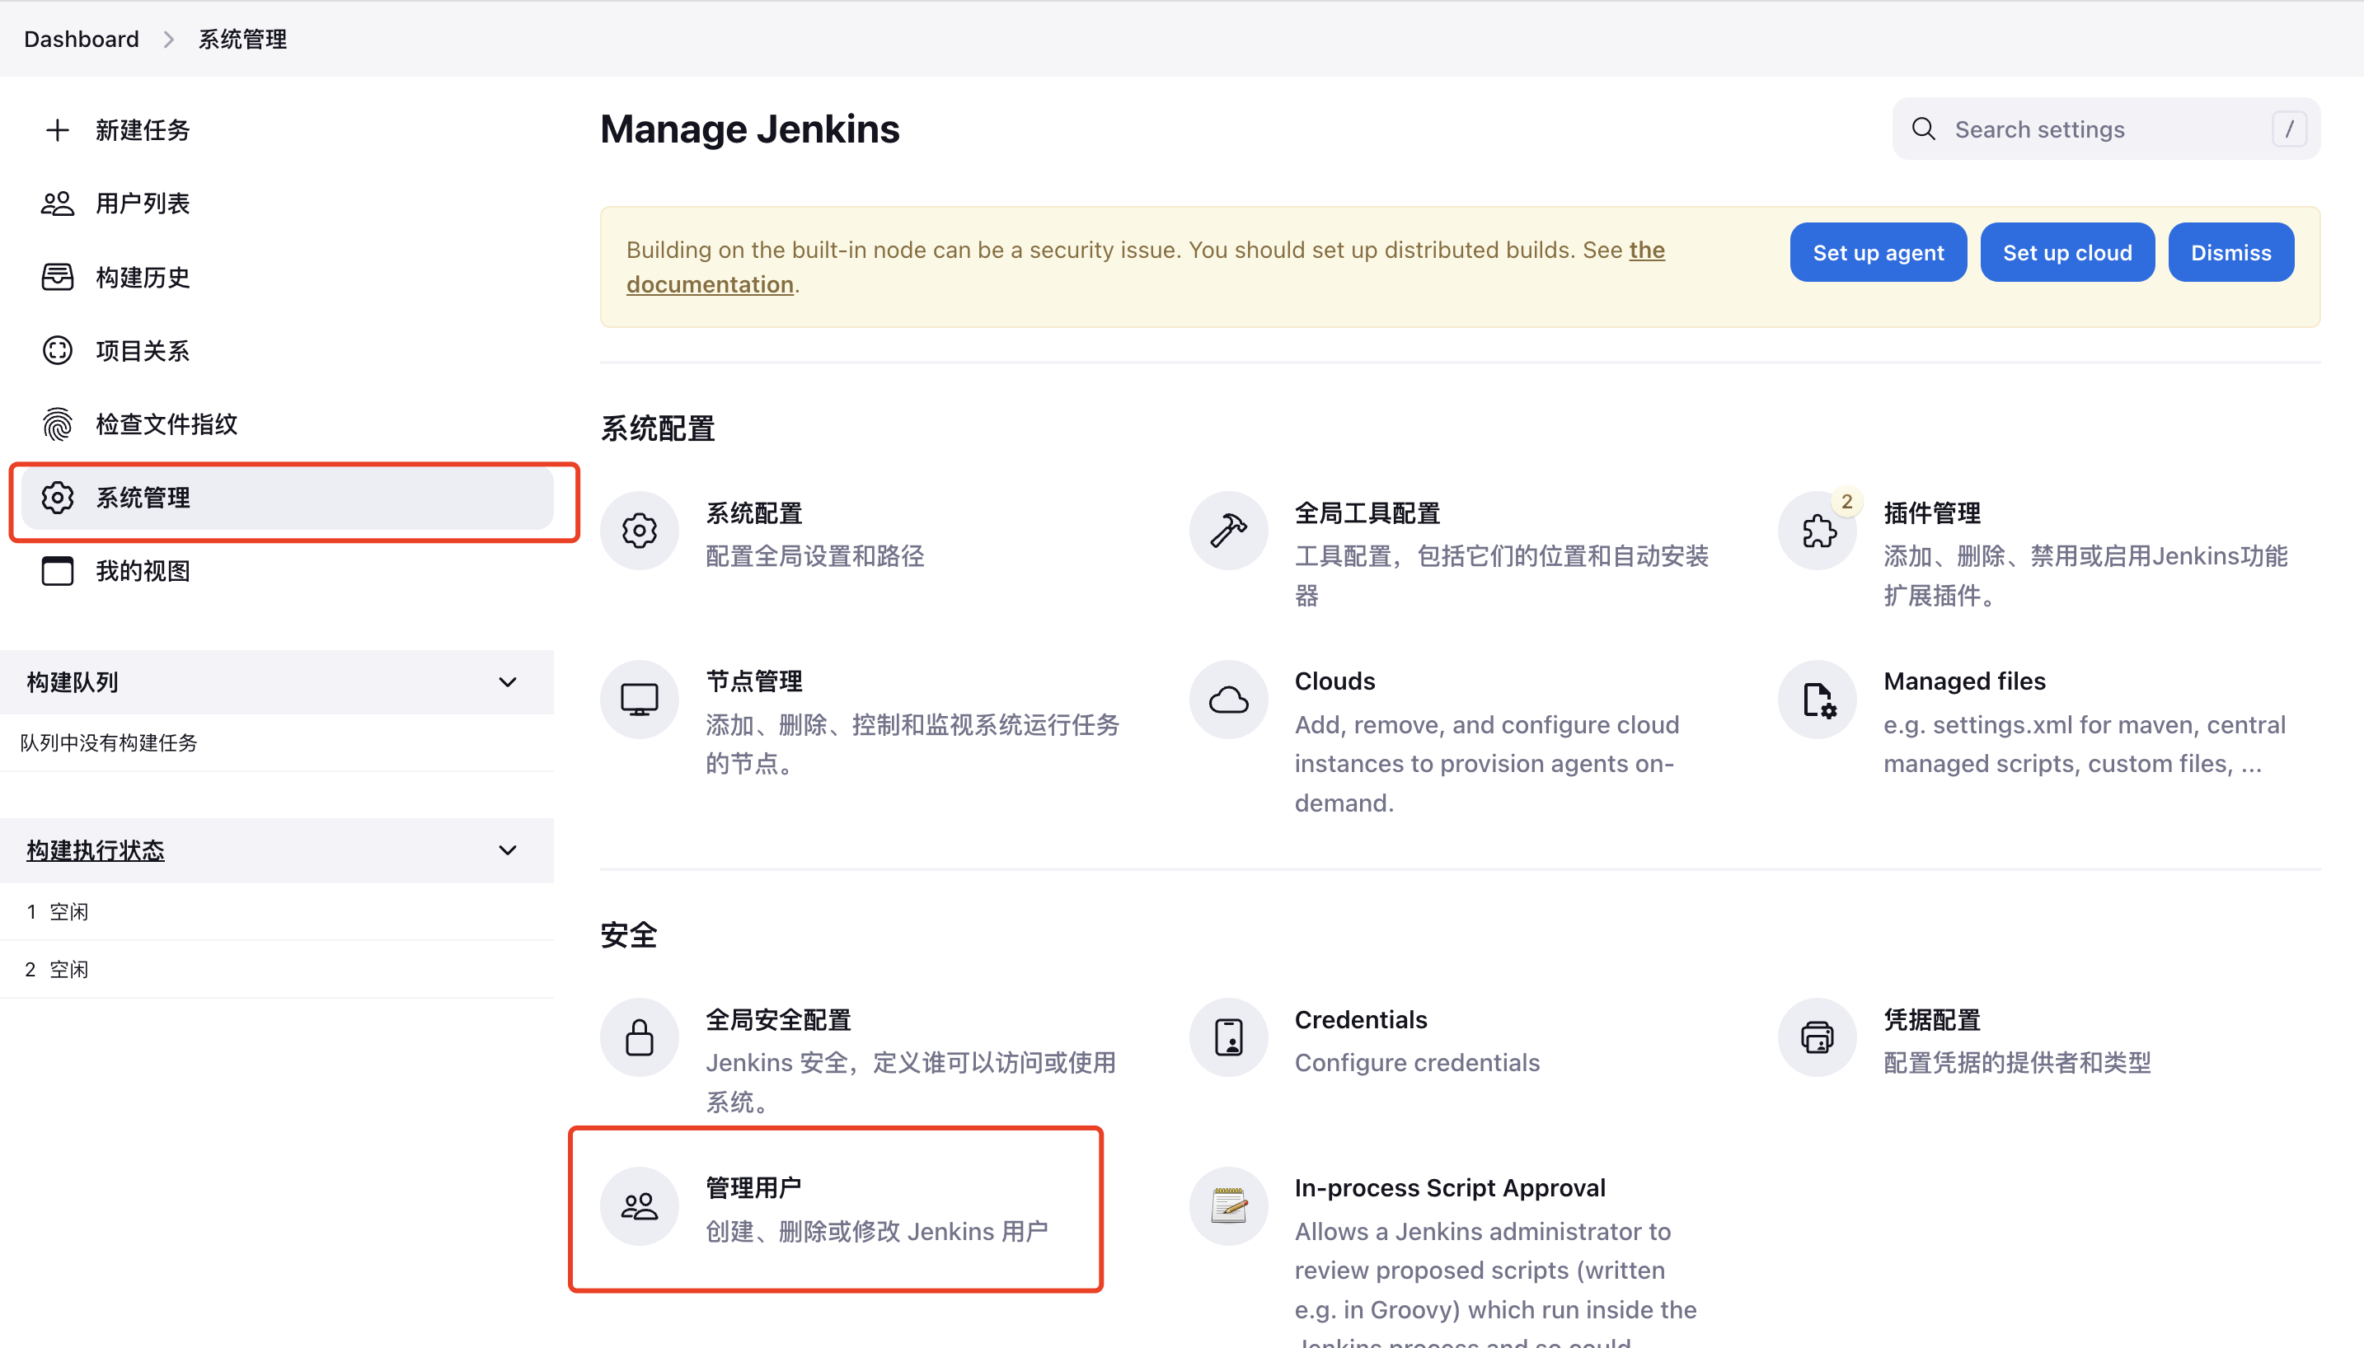Click 配置全局设置和路径 description
Viewport: 2364px width, 1348px height.
pos(815,555)
